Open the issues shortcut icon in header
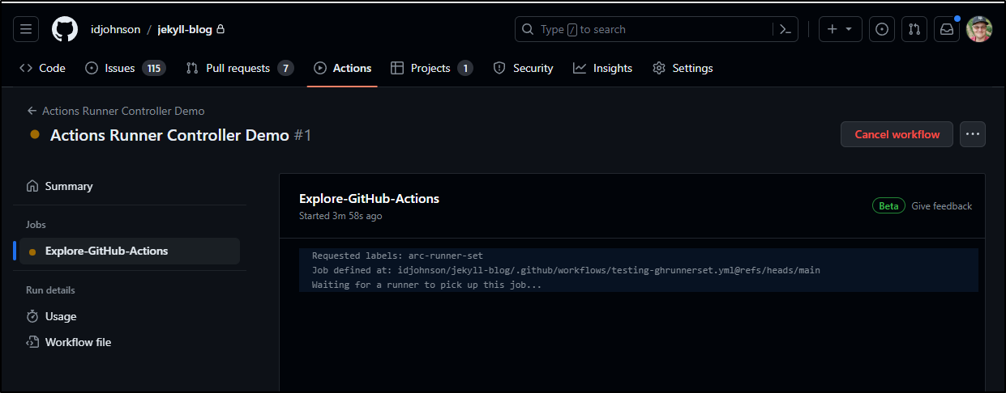Image resolution: width=1006 pixels, height=393 pixels. click(x=882, y=29)
